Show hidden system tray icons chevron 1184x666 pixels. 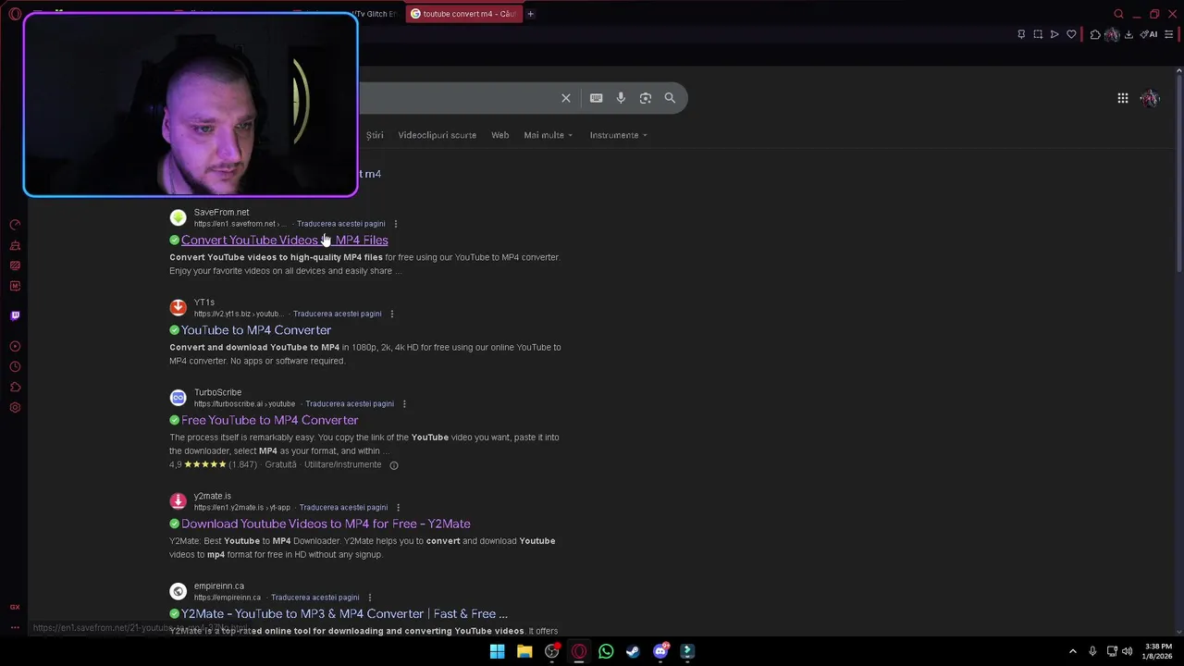(1073, 651)
